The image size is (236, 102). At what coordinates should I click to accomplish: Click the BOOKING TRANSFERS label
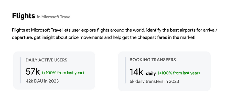tap(153, 60)
